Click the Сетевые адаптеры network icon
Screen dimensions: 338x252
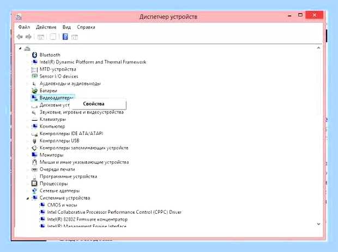pos(34,191)
